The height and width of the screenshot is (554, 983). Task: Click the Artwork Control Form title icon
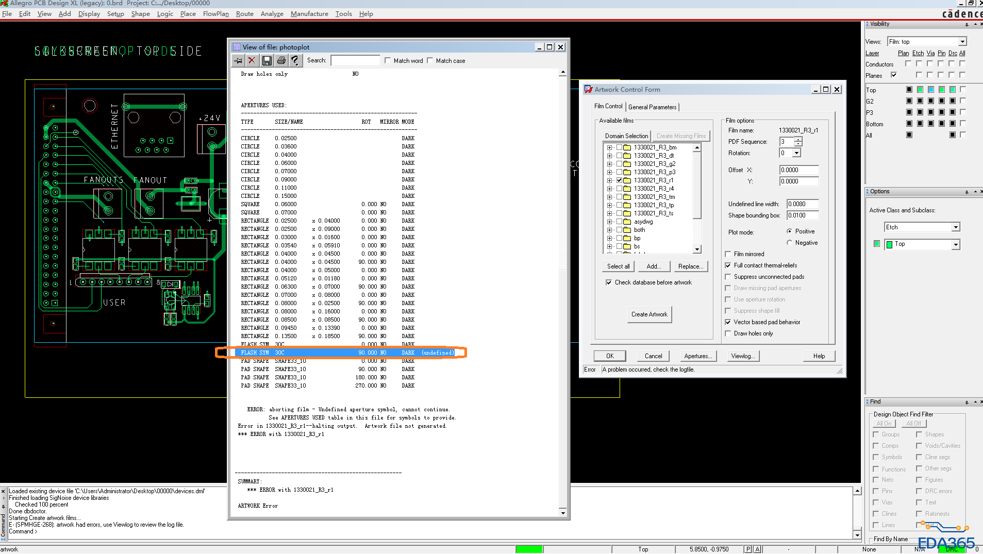coord(588,90)
